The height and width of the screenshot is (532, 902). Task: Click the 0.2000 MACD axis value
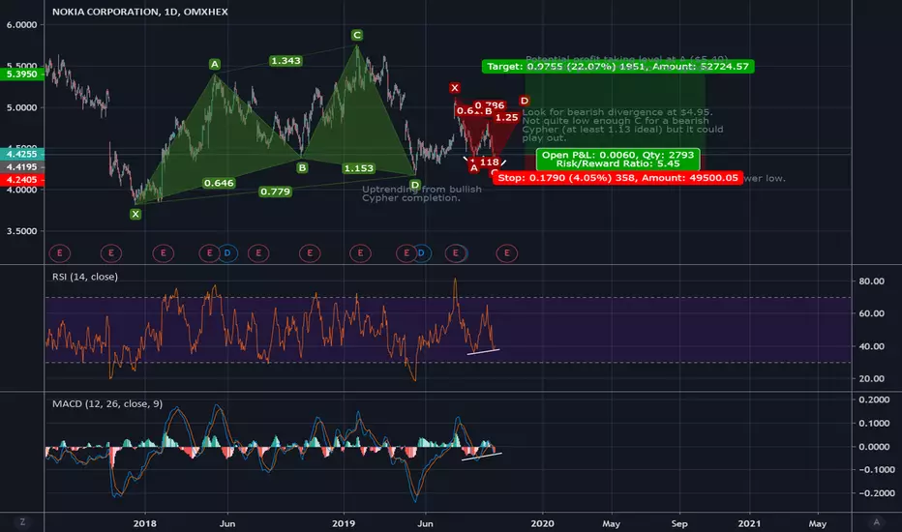click(873, 399)
